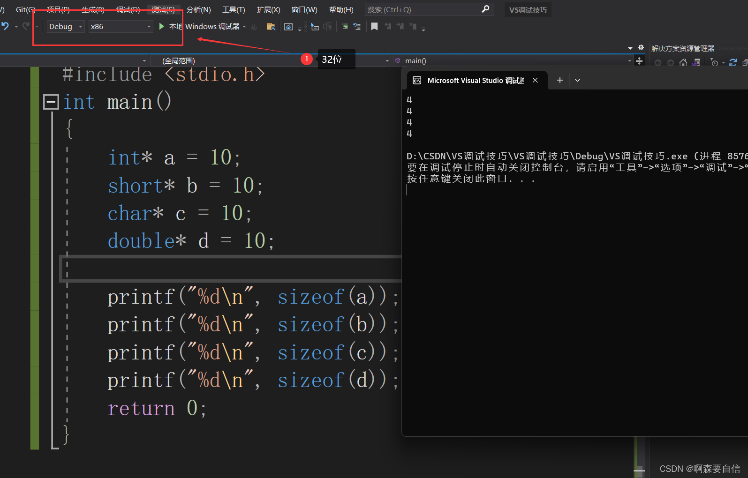Click the home-in-window toolbar icon

[x=288, y=27]
